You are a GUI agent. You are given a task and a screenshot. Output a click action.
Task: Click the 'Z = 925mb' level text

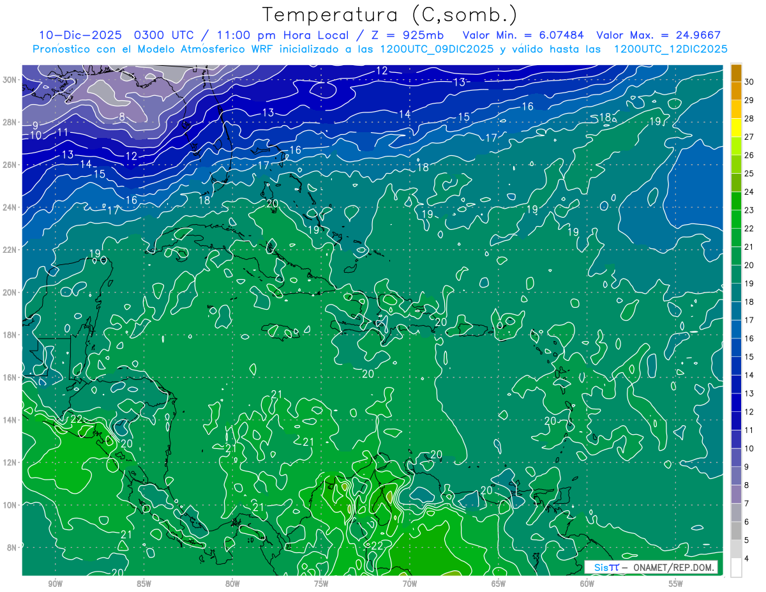407,35
